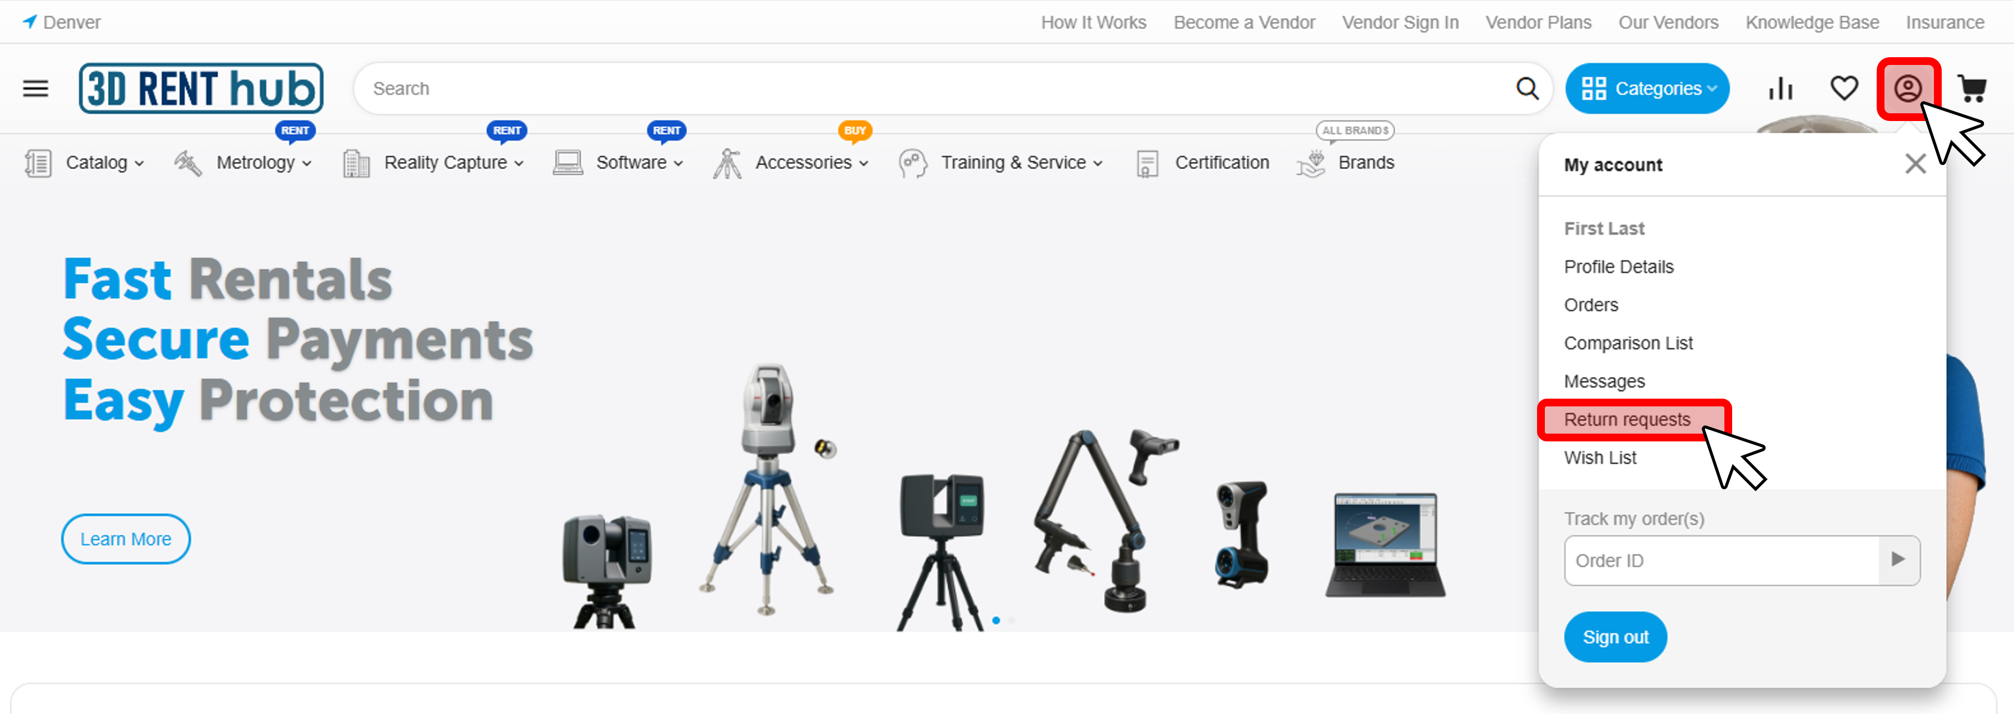Expand the Categories dropdown
Viewport: 2014px width, 714px height.
[1647, 88]
